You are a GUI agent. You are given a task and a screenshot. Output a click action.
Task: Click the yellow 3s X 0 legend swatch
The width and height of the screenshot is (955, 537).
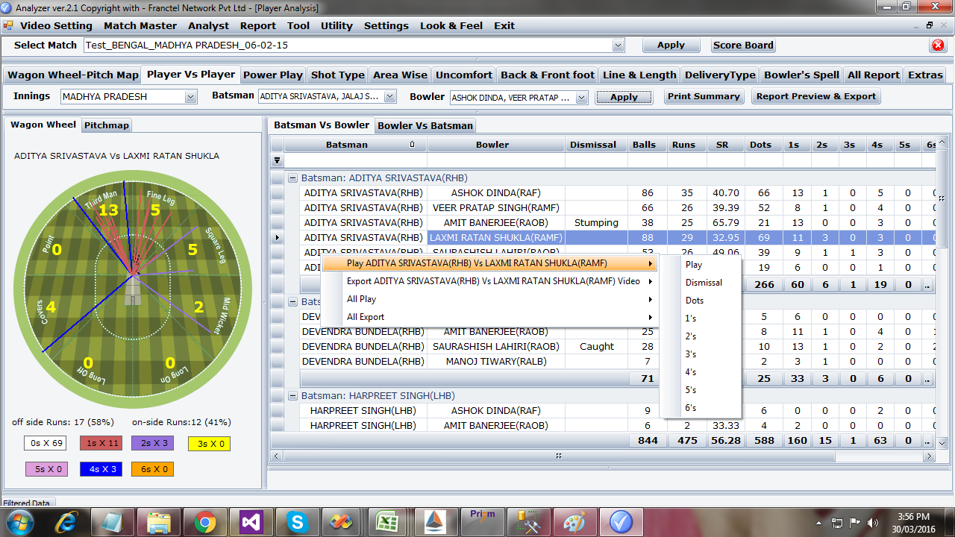tap(208, 444)
